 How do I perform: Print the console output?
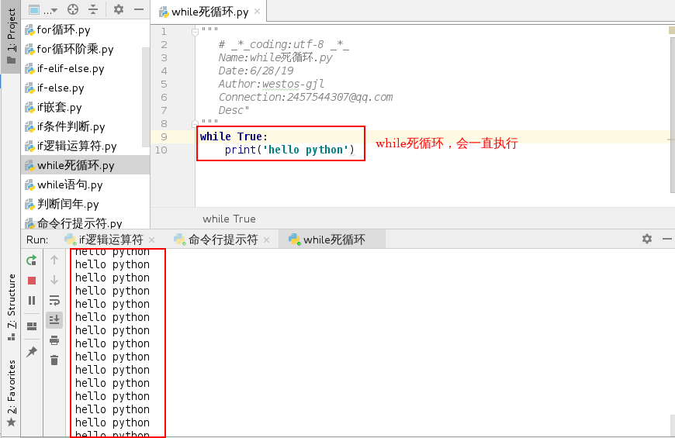tap(54, 340)
